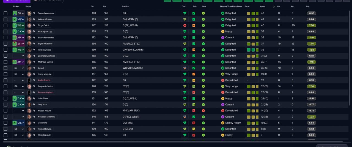Click Bryan Mbeumo's form squares

[x=253, y=44]
